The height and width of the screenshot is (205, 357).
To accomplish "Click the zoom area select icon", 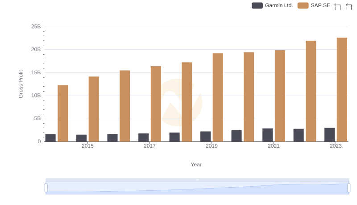I will click(x=337, y=7).
